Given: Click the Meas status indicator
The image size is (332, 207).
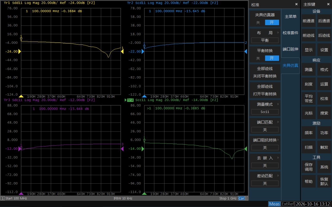Looking at the screenshot, I should point(275,204).
